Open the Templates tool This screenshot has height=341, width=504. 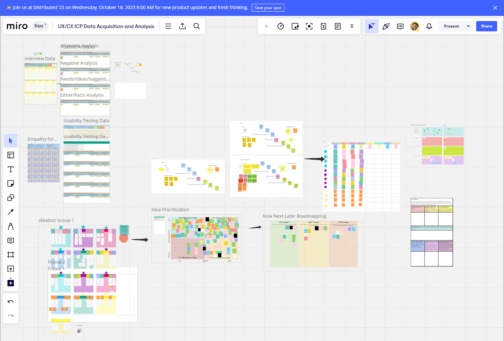(11, 155)
